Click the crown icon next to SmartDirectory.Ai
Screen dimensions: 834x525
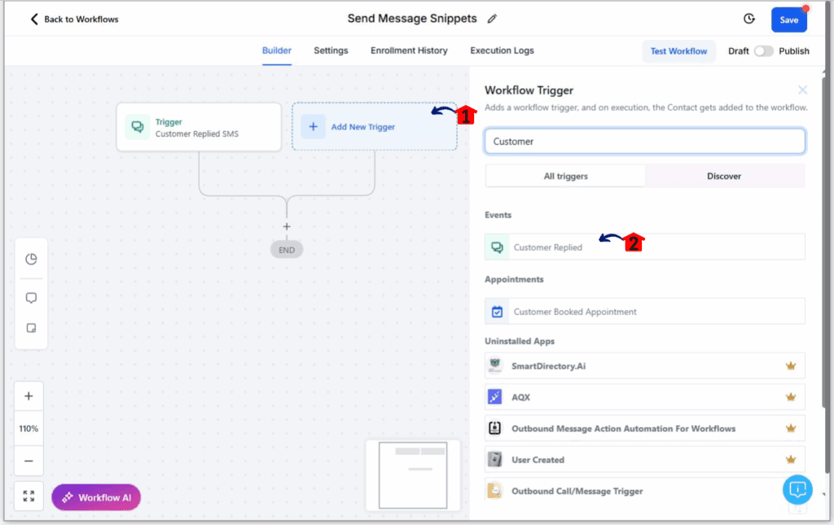[x=790, y=365]
